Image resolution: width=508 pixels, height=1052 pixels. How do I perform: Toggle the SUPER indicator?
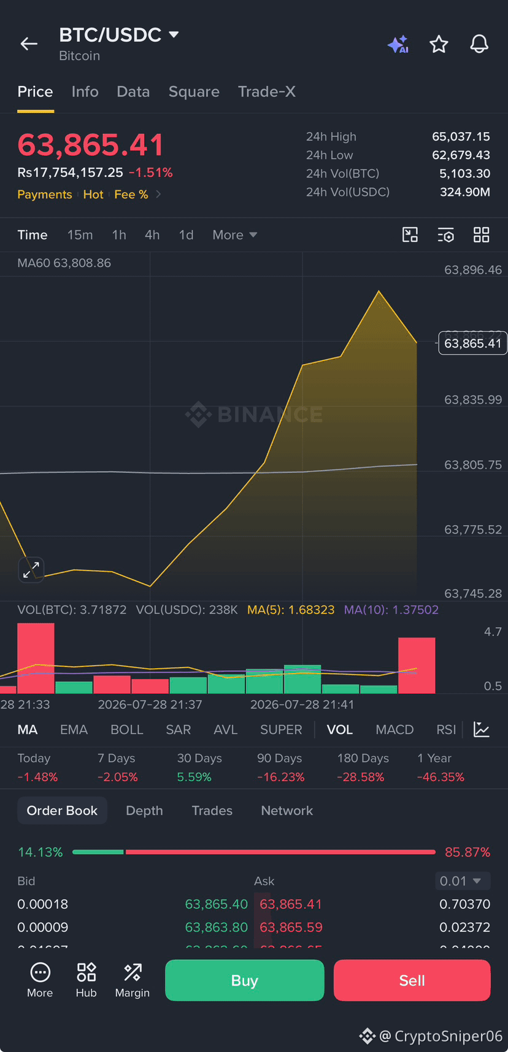[x=281, y=730]
